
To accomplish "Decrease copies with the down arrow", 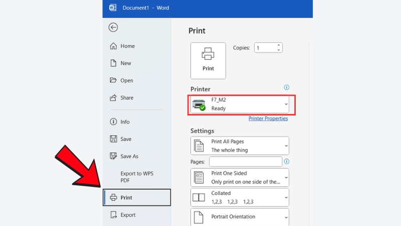I will click(x=279, y=50).
